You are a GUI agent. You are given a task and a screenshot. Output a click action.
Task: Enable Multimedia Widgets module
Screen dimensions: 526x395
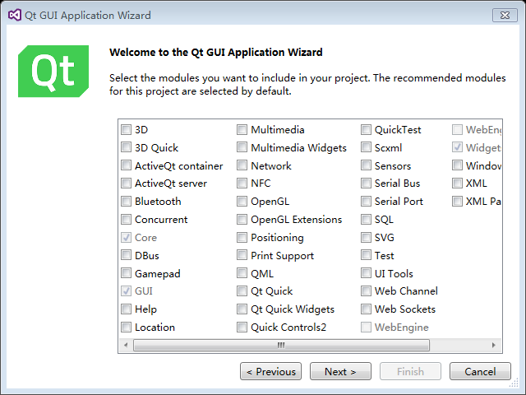point(242,147)
